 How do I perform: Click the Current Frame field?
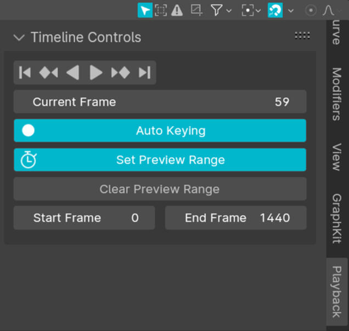pos(160,102)
